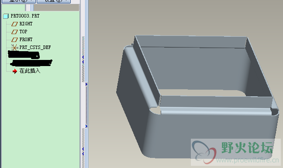Click the PRT_CSYS_DEF coordinate system icon
Screen dimensions: 283x168
click(14, 48)
